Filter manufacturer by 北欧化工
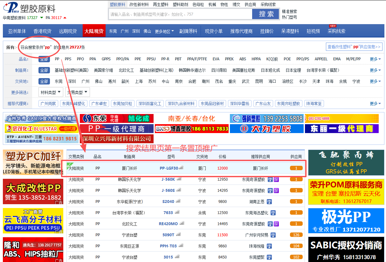The height and width of the screenshot is (262, 386). [x=126, y=70]
